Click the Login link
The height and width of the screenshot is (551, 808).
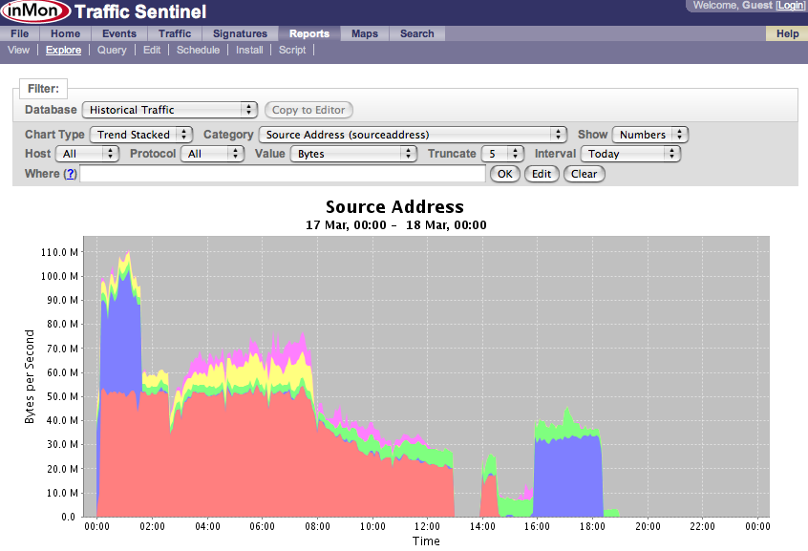791,5
